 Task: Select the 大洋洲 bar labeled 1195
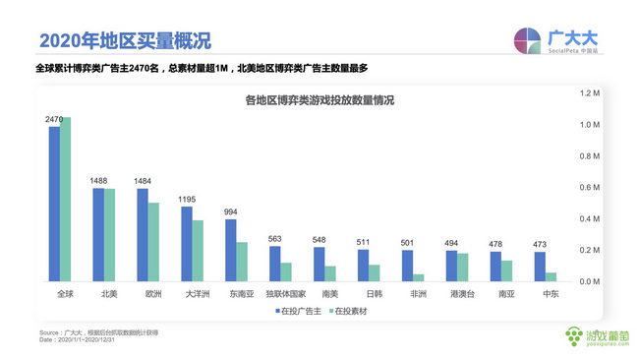click(187, 244)
